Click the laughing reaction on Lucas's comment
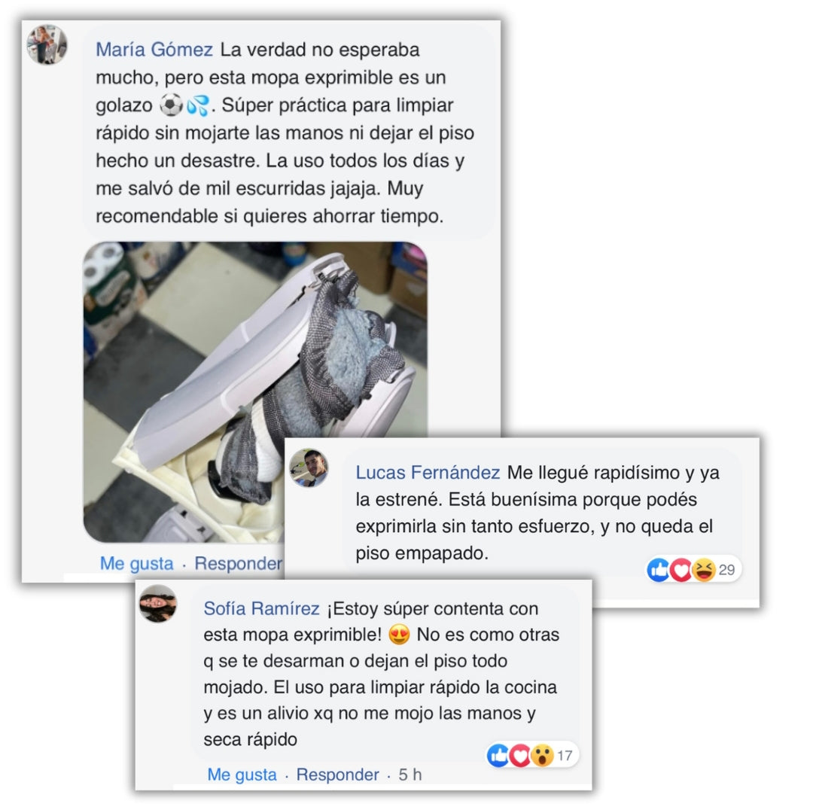 coord(704,570)
